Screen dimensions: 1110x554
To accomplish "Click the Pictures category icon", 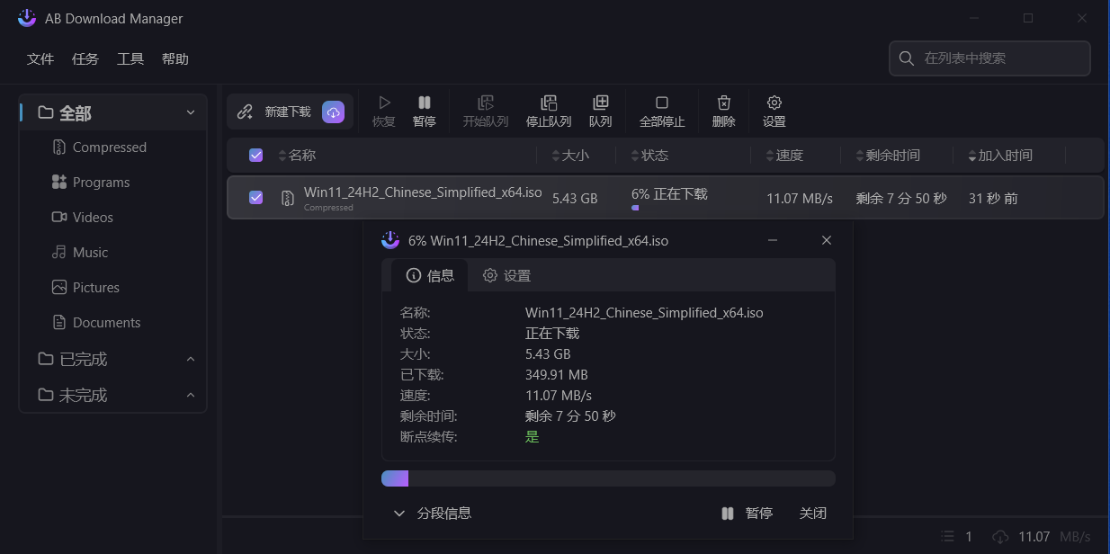I will click(59, 288).
